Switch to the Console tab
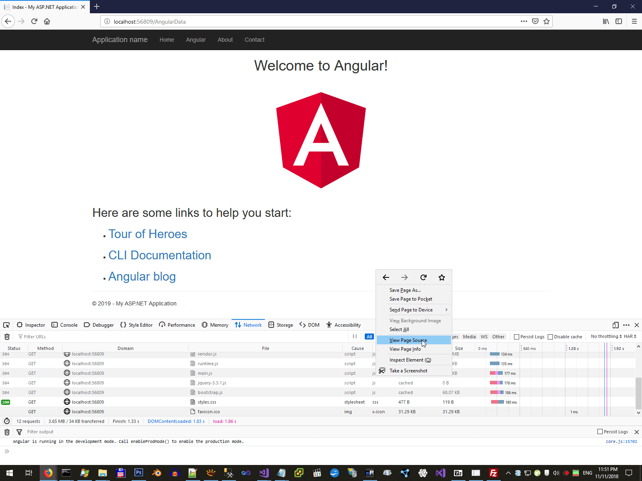Viewport: 642px width, 481px height. [x=65, y=325]
